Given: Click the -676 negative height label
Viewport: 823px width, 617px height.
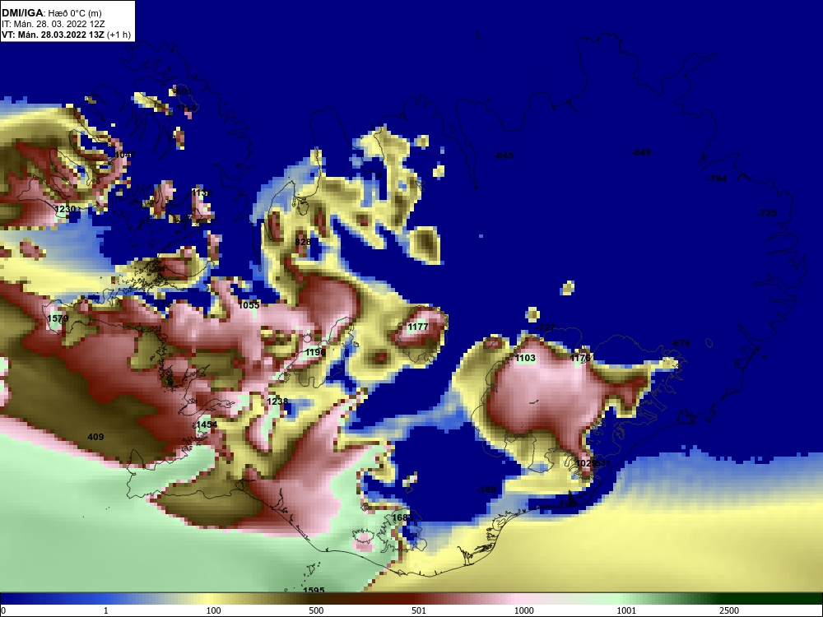Looking at the screenshot, I should click(681, 343).
